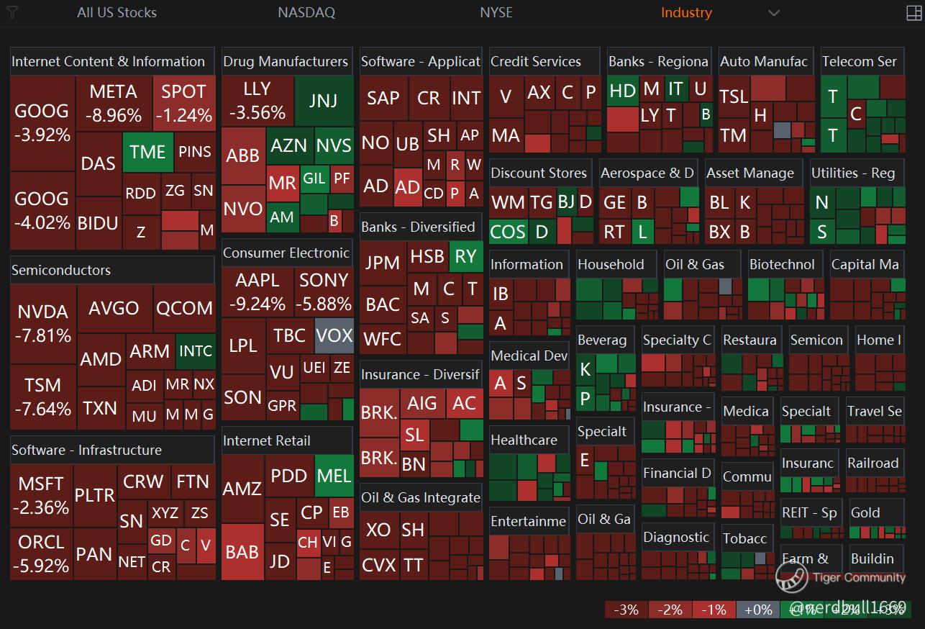Select the Tobacc sector header
Viewport: 925px width, 629px height.
(x=748, y=538)
